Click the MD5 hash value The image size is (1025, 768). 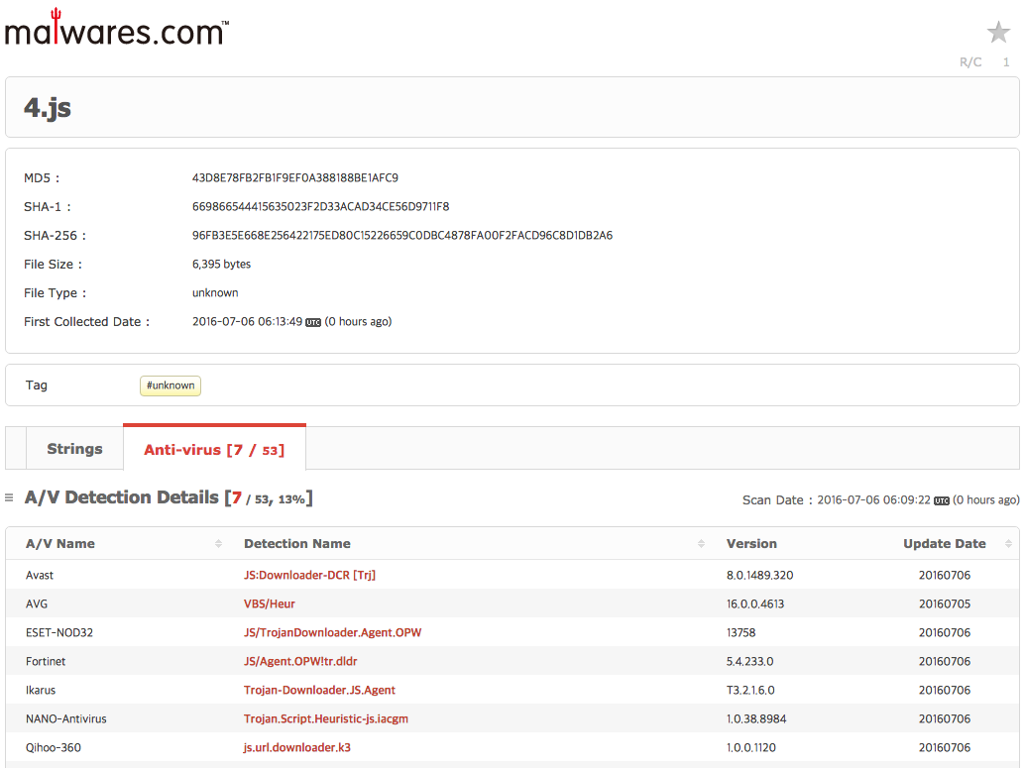[x=295, y=177]
